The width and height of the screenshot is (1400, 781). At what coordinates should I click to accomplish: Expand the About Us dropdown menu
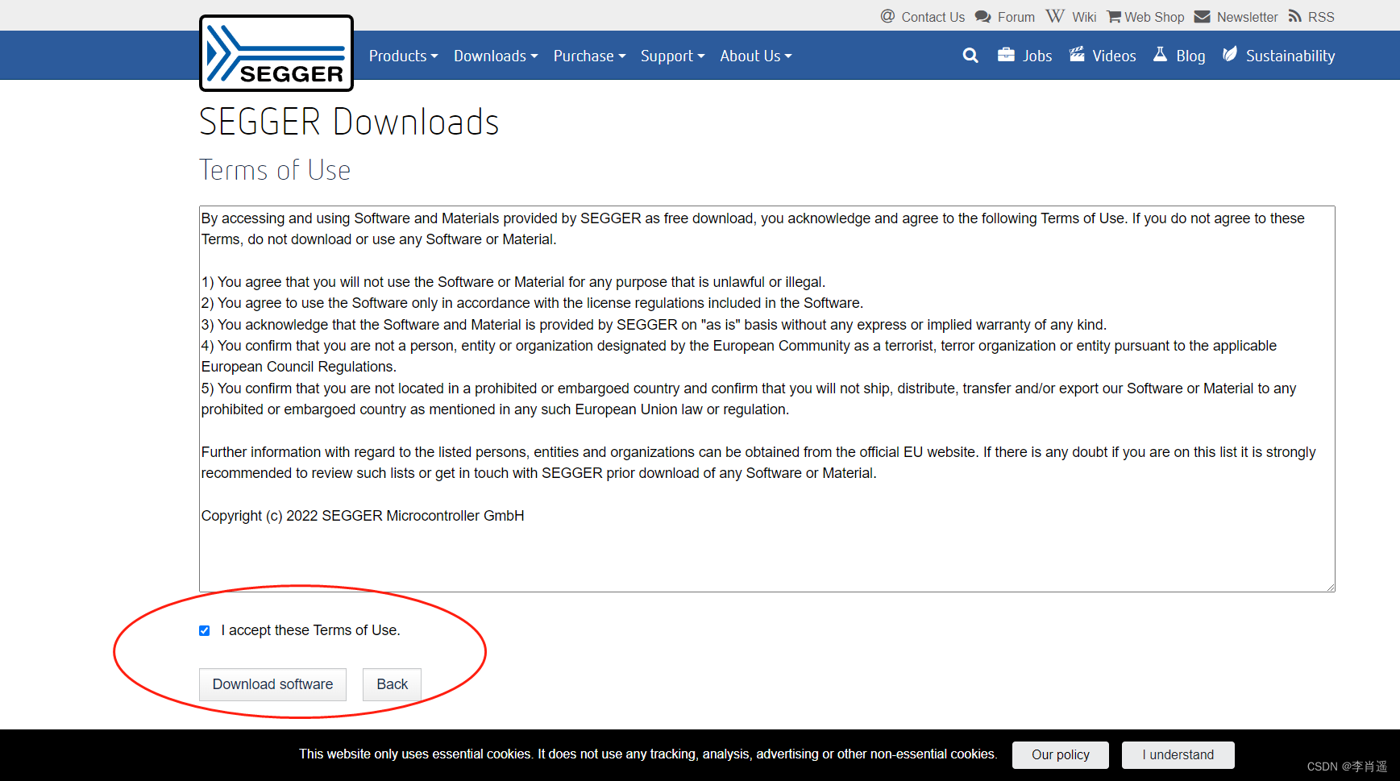pyautogui.click(x=756, y=56)
